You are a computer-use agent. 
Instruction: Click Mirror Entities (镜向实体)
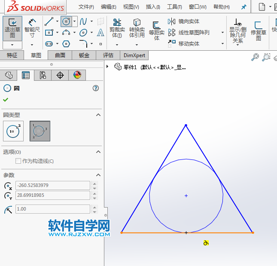click(x=183, y=21)
